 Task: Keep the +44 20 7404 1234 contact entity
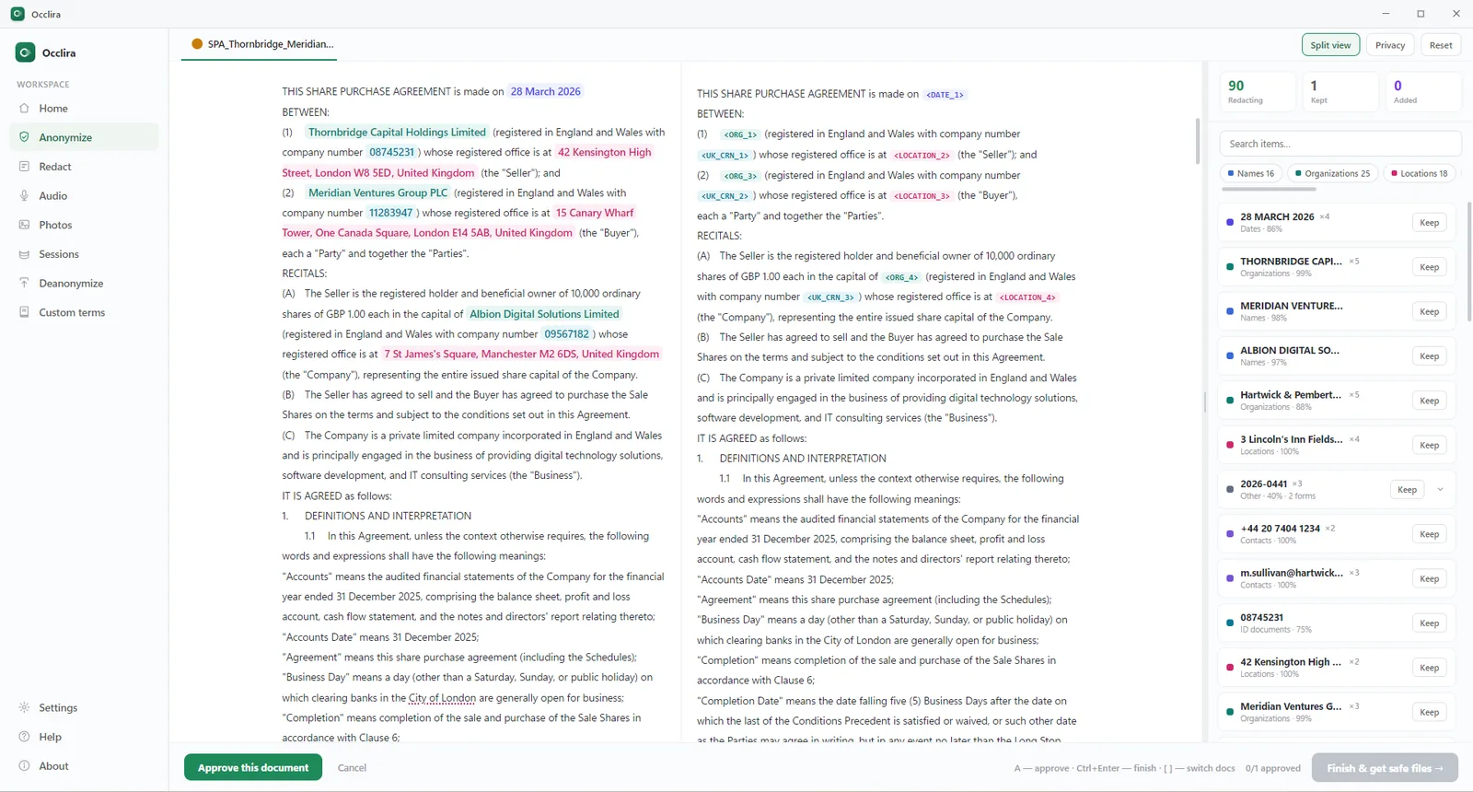1429,534
